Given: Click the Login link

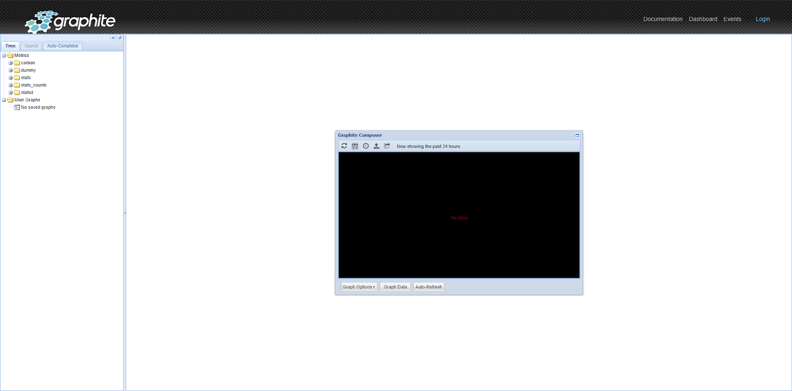Looking at the screenshot, I should tap(763, 19).
